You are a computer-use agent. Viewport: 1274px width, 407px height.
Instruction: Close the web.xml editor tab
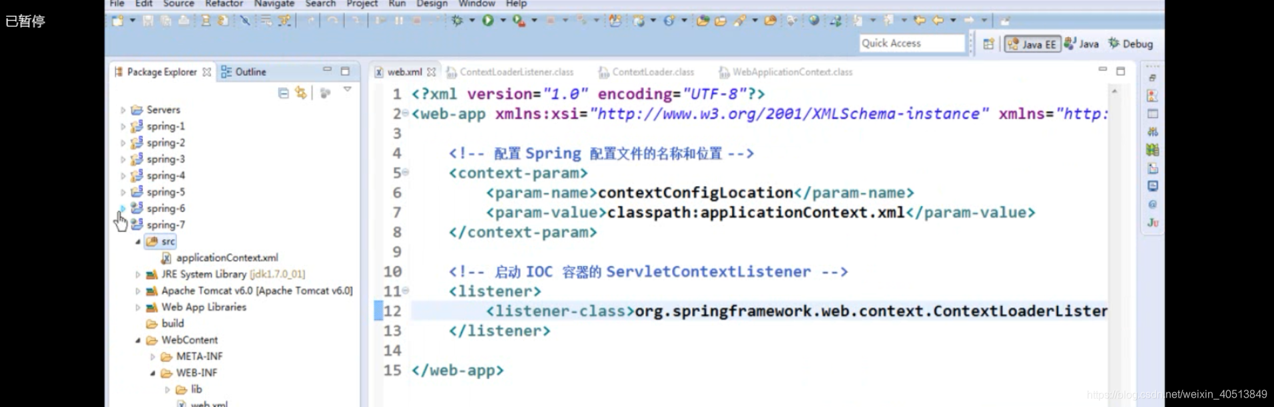[432, 72]
